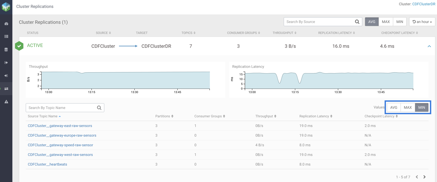Go to next page of topics
Screen dimensions: 437x182
(424, 177)
